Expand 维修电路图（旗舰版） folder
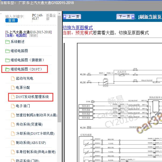 click(x=27, y=60)
